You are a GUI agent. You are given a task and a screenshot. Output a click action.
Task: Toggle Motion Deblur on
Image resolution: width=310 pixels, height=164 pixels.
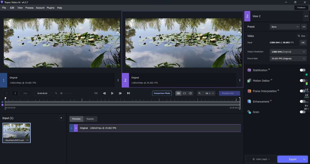click(303, 81)
